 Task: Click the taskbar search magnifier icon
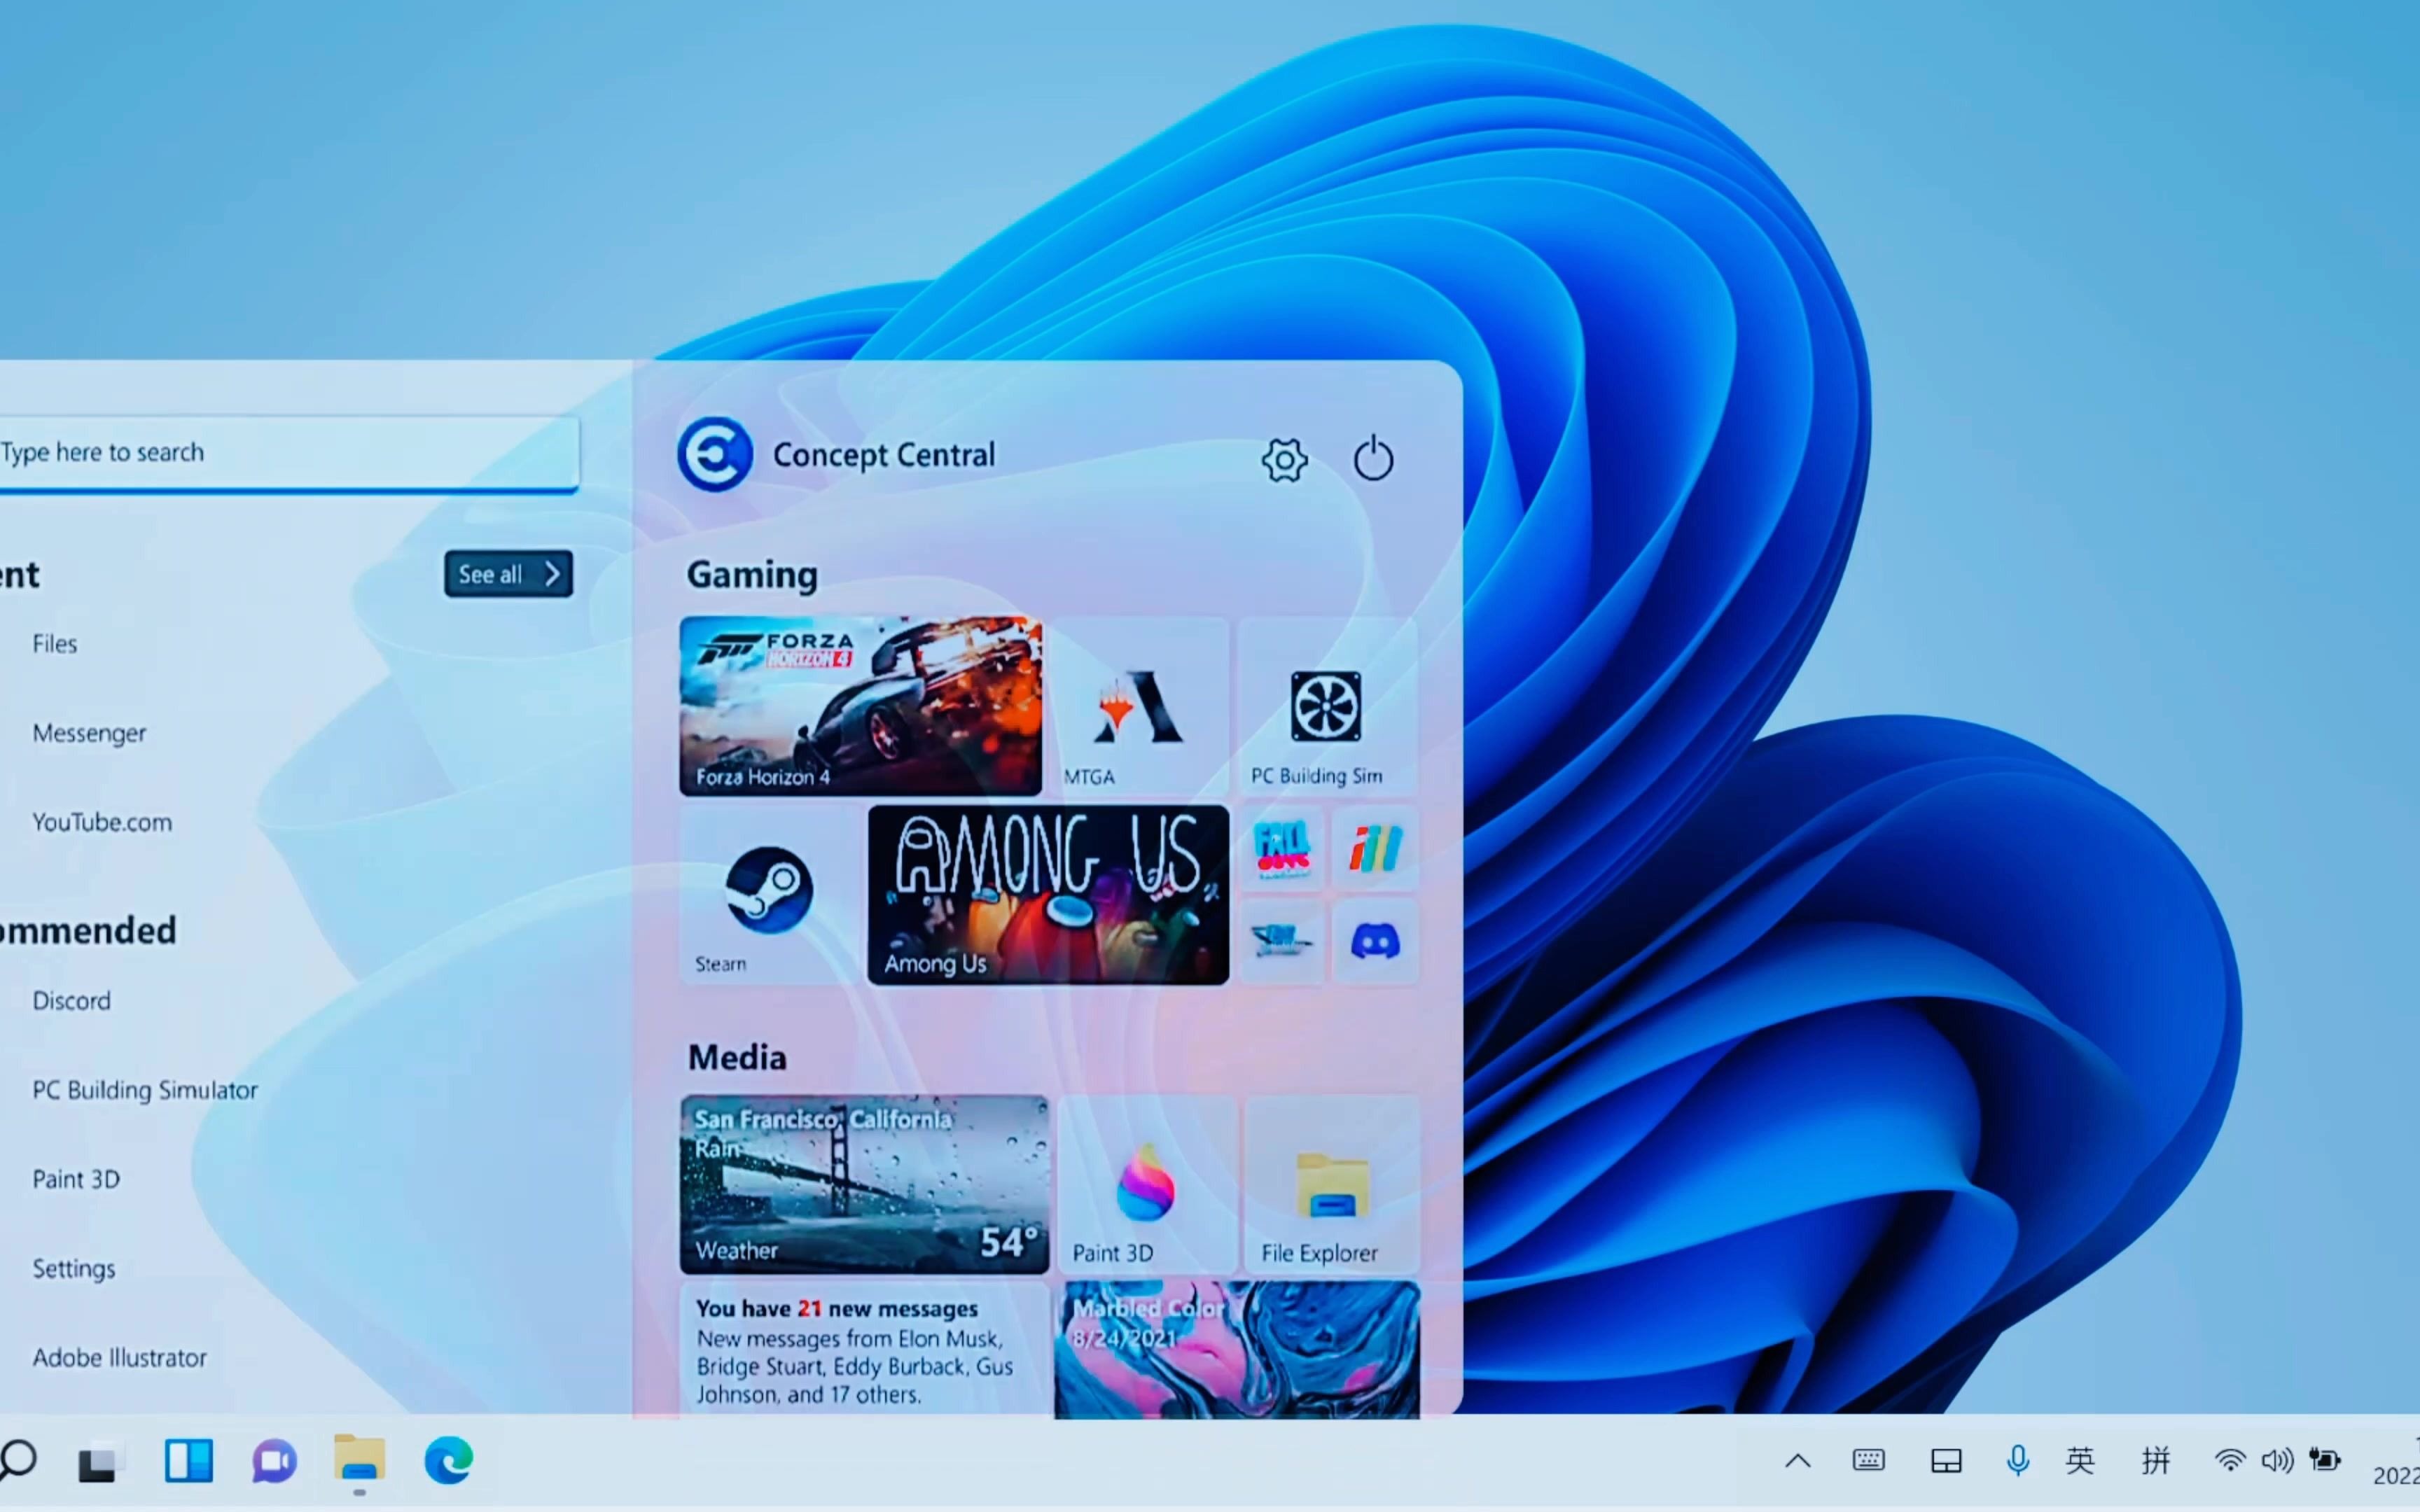17,1461
